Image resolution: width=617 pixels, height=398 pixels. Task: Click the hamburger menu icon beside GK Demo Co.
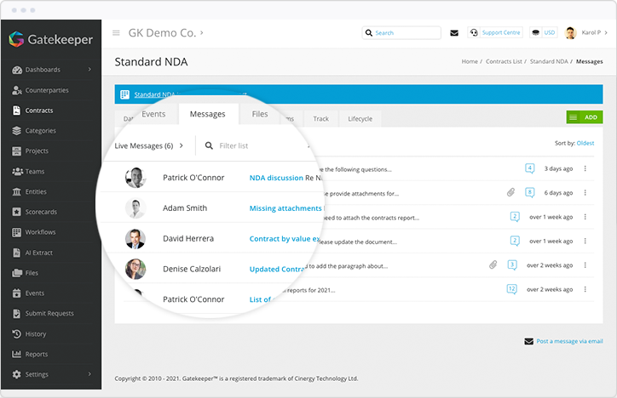(x=116, y=33)
